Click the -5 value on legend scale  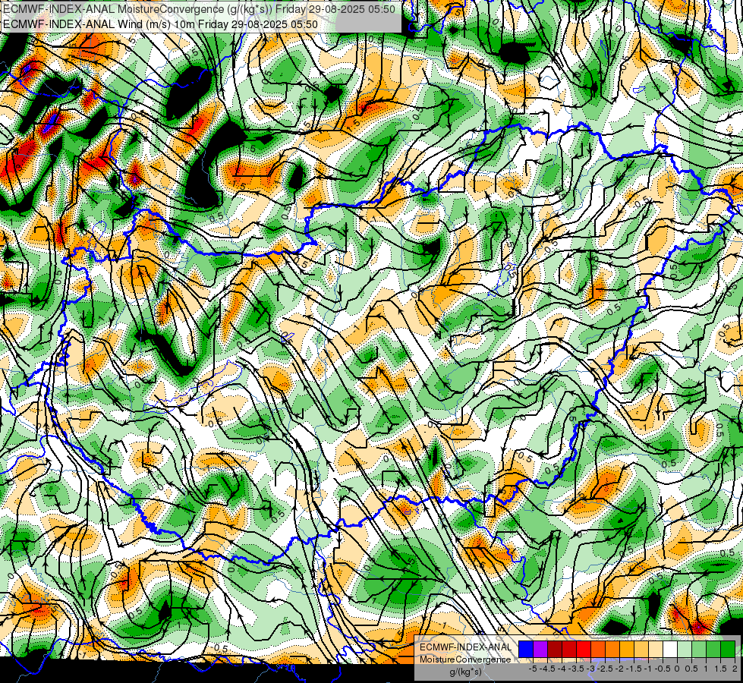[533, 669]
